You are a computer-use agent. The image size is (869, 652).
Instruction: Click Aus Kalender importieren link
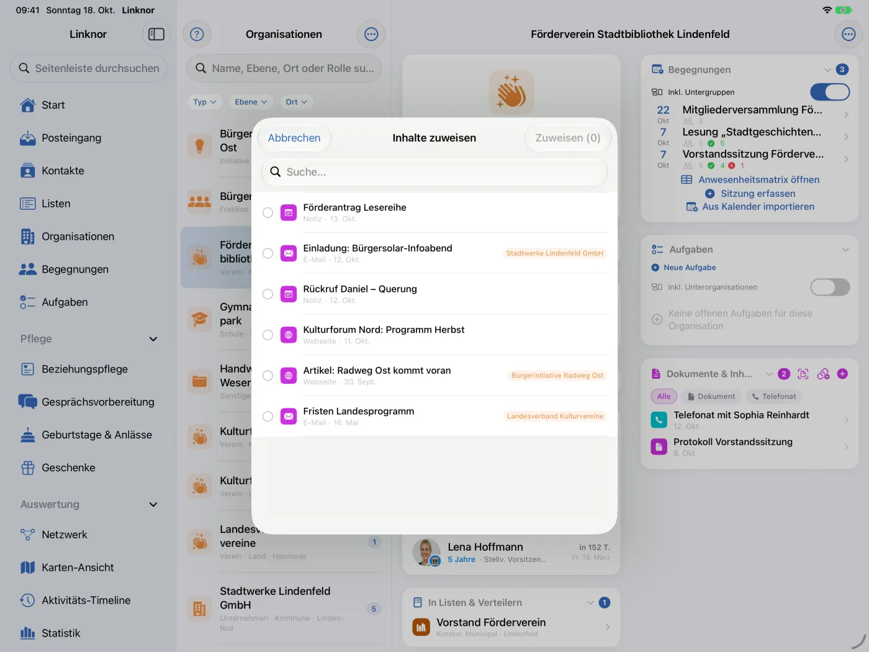tap(750, 207)
